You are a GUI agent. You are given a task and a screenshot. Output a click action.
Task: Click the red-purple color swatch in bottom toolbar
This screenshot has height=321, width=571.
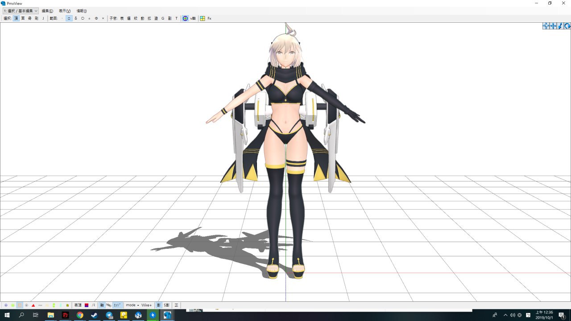pyautogui.click(x=87, y=305)
